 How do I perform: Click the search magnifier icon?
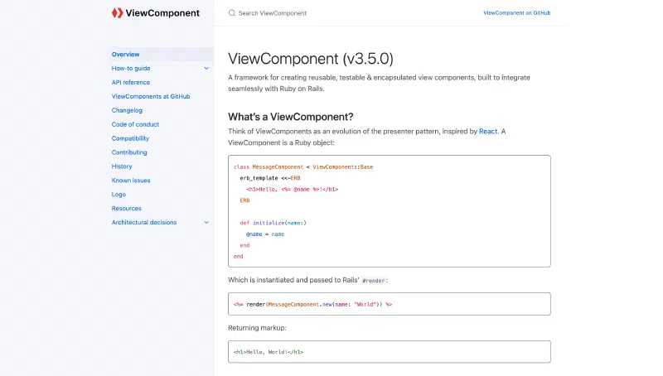[232, 13]
